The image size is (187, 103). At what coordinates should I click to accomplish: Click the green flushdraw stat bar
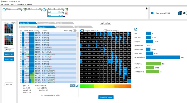click(154, 64)
